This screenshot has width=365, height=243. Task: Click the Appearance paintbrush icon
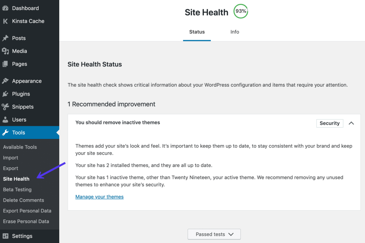point(5,81)
